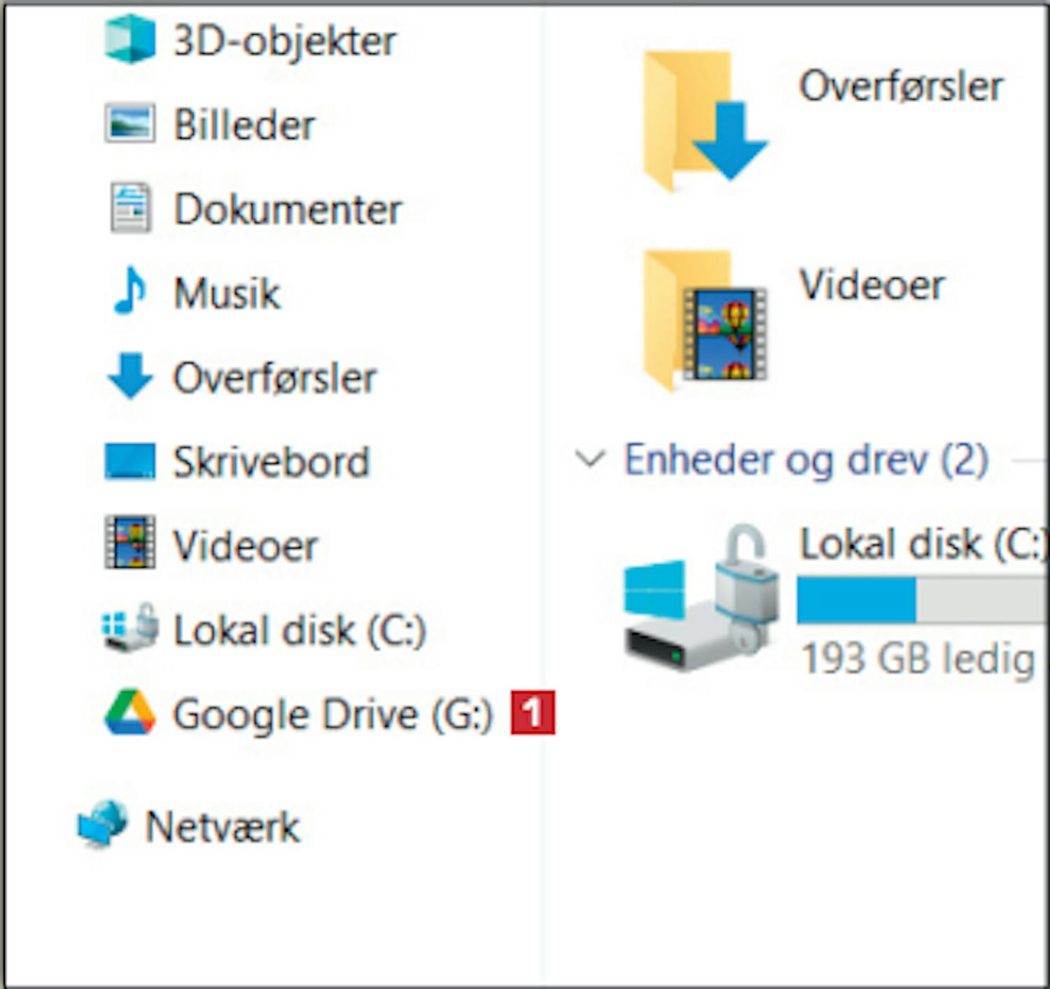Click the Netværk globe icon
Image resolution: width=1050 pixels, height=989 pixels.
tap(103, 824)
